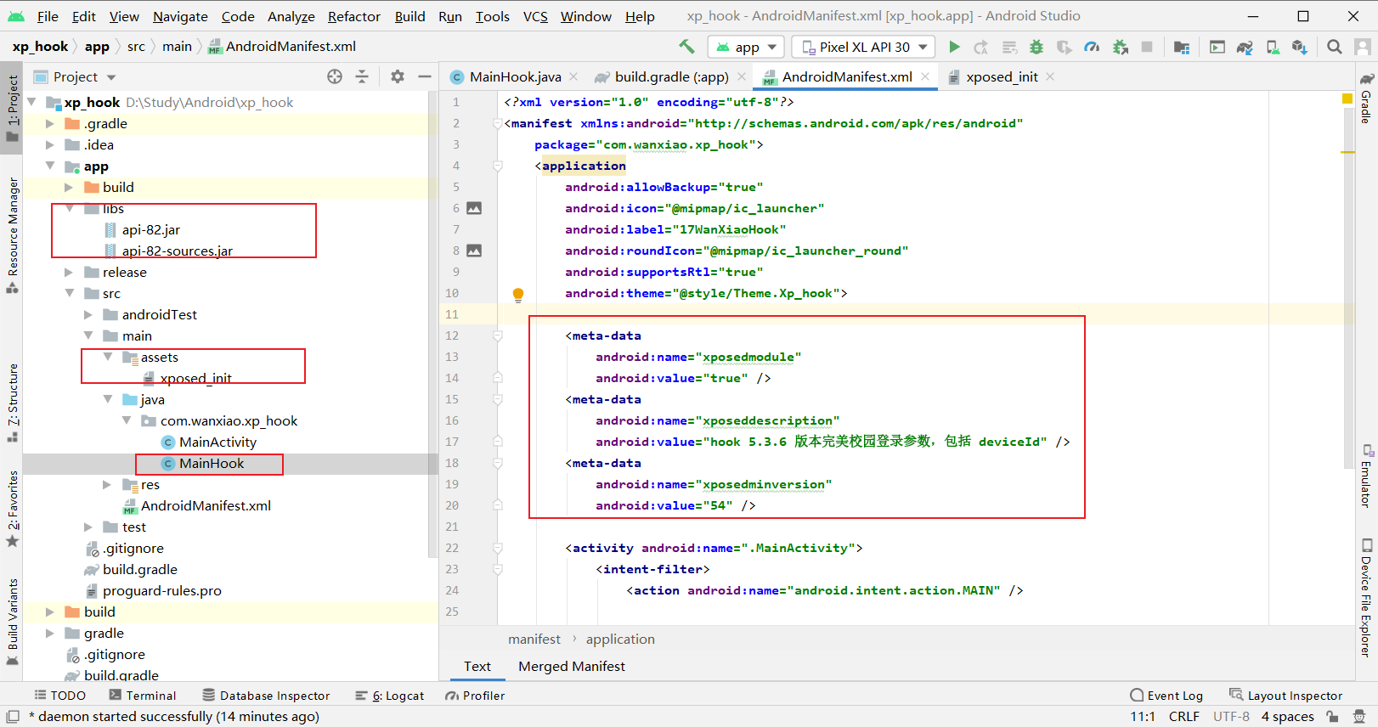Open the Gradle side panel
The width and height of the screenshot is (1378, 727).
1366,99
